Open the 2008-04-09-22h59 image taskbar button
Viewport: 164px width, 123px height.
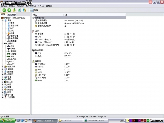coord(96,121)
